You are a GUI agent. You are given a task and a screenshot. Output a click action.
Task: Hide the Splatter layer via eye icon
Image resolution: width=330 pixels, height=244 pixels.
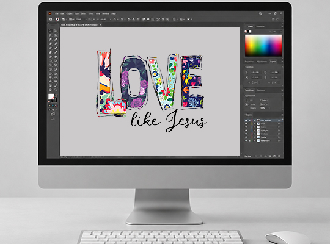(246, 137)
